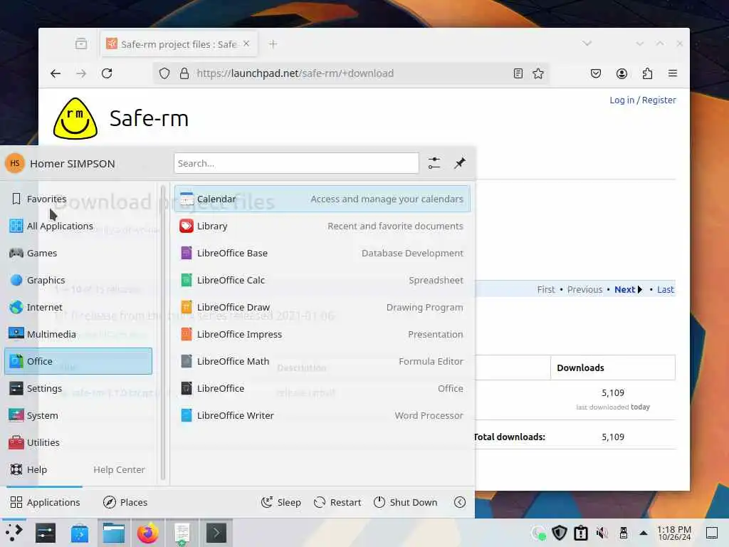Launch LibreOffice Math formula editor
Screen dimensions: 729x547
pyautogui.click(x=322, y=361)
